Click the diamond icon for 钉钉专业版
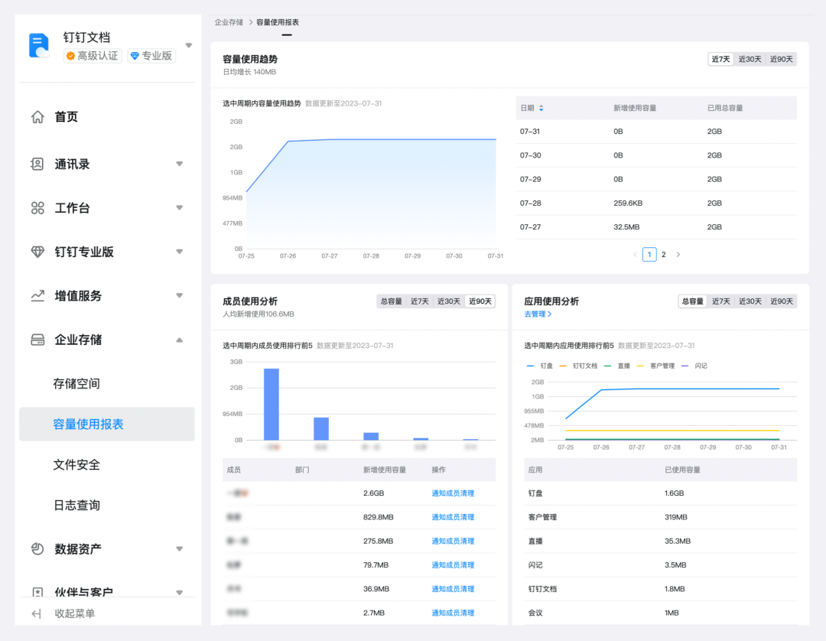 tap(37, 252)
